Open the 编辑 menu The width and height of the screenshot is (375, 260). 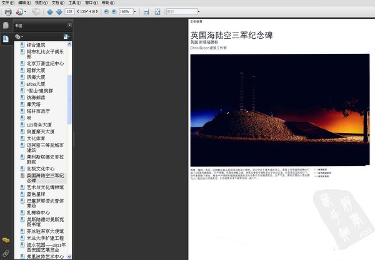(x=24, y=3)
